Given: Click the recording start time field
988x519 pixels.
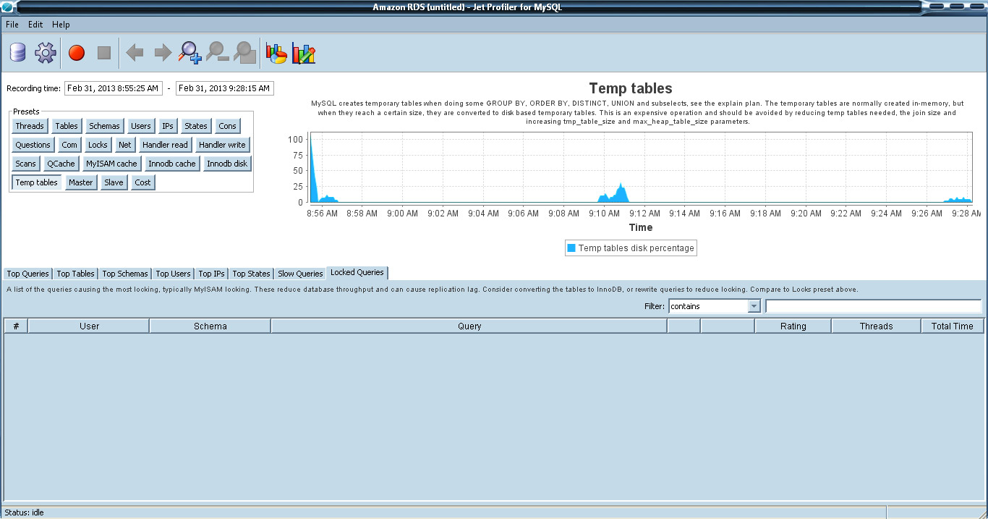Looking at the screenshot, I should click(114, 88).
